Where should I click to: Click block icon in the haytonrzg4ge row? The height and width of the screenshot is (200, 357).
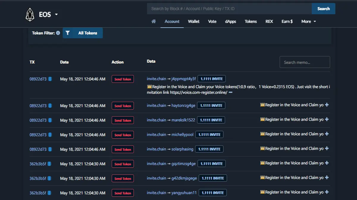pyautogui.click(x=50, y=106)
